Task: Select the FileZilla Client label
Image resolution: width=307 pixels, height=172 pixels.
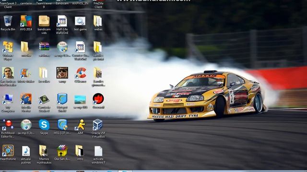Action: (98, 5)
